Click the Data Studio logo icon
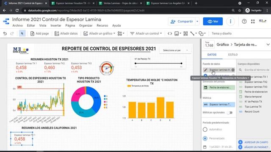The image size is (271, 152). [x=6, y=22]
